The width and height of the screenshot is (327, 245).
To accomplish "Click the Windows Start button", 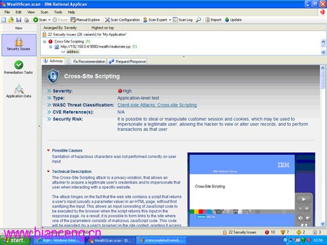I will [15, 240].
